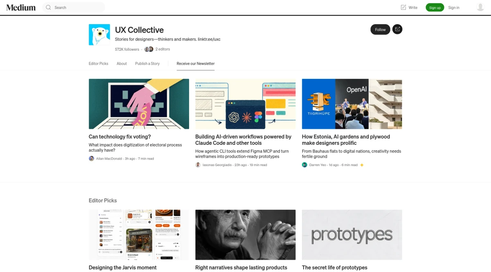Click the Medium logo

click(20, 7)
